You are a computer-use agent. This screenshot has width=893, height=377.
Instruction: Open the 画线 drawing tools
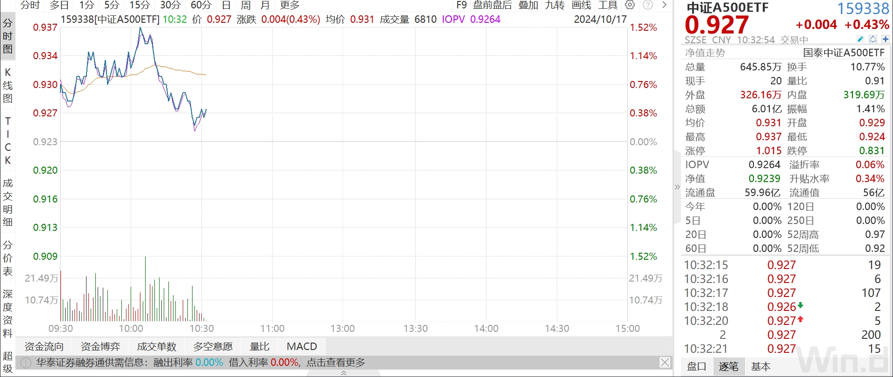(x=581, y=5)
